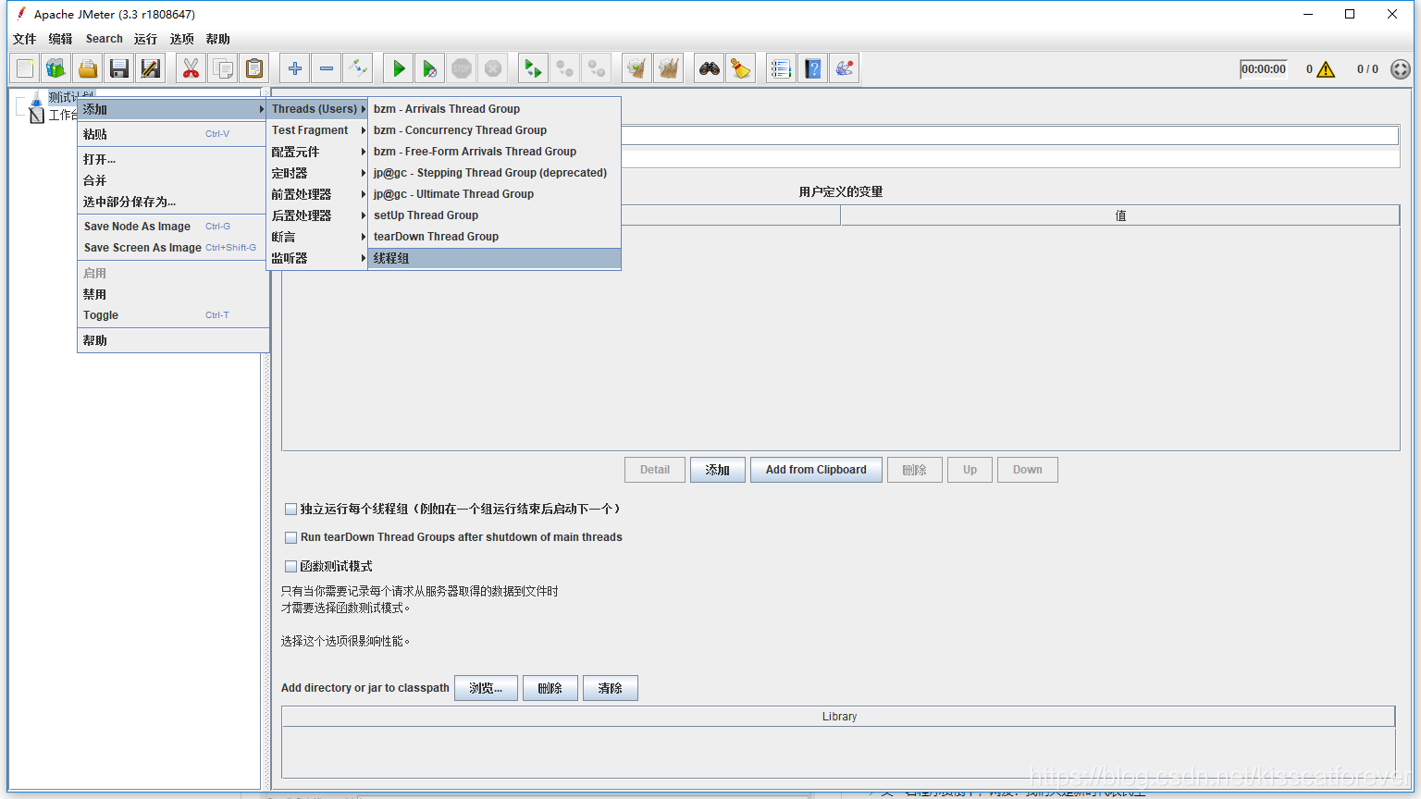Click the 清除 classpath button
The width and height of the screenshot is (1421, 799).
(x=611, y=688)
